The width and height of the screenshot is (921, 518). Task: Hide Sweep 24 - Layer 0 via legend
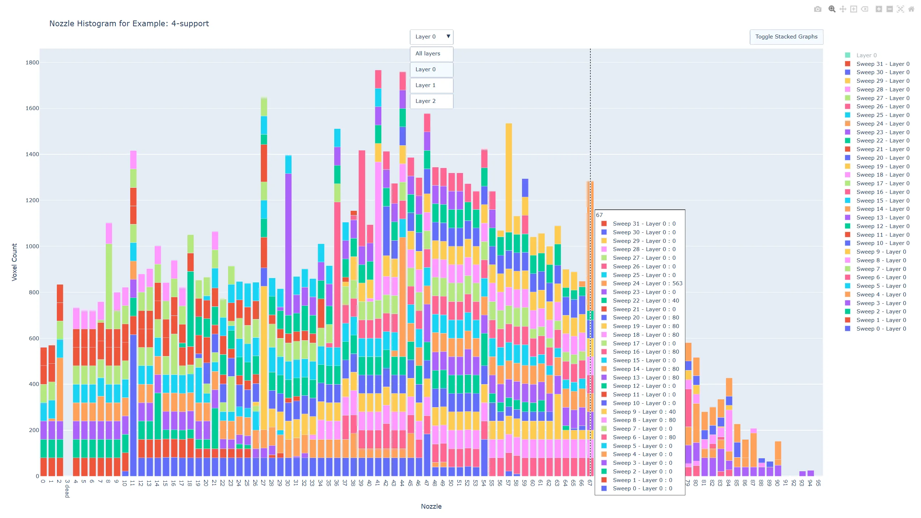883,123
